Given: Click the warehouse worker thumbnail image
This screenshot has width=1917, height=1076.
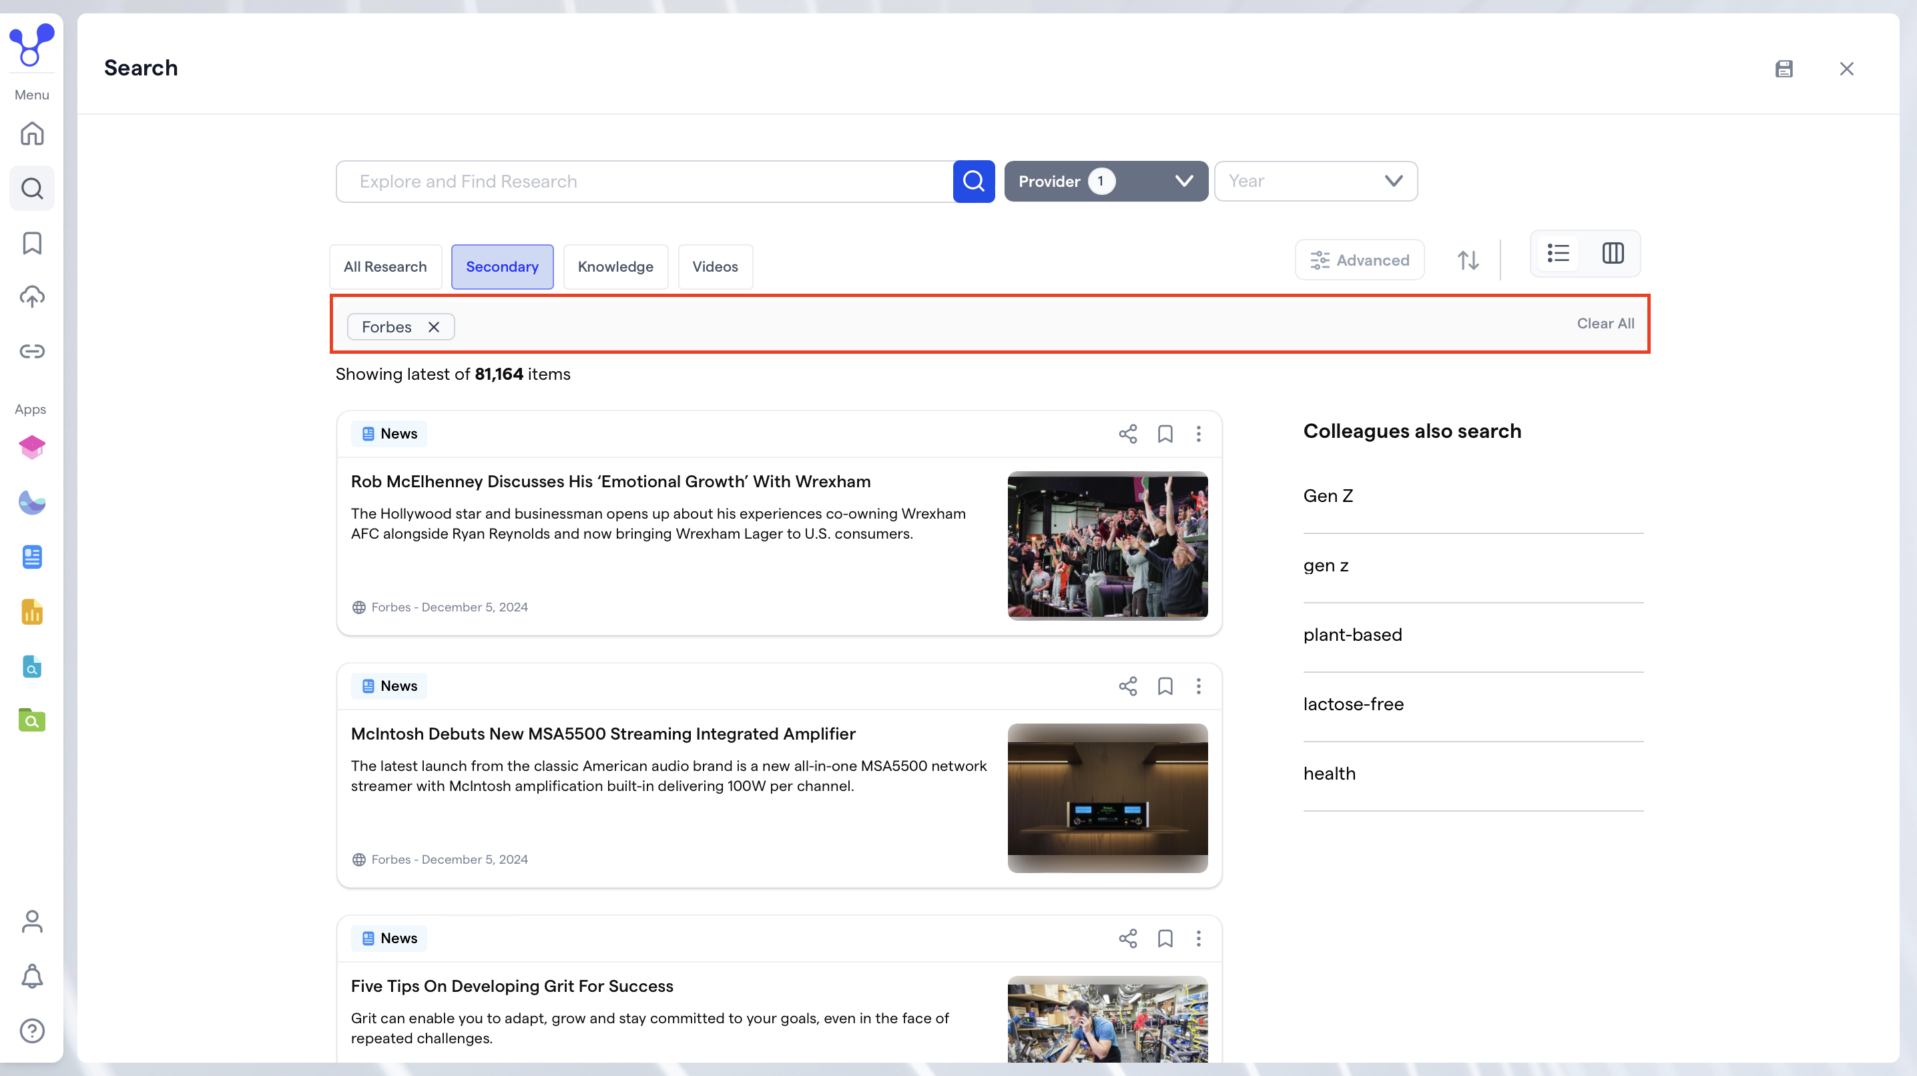Looking at the screenshot, I should [1107, 1019].
